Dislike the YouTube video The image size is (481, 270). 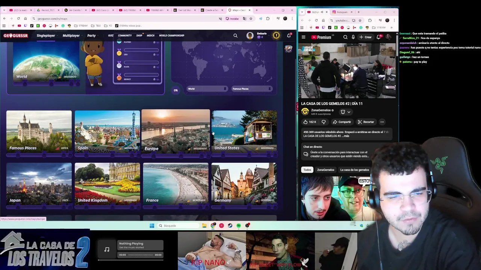pos(324,122)
